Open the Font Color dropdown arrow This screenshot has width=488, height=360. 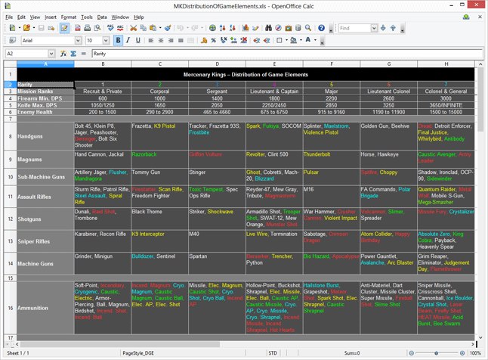[315, 40]
